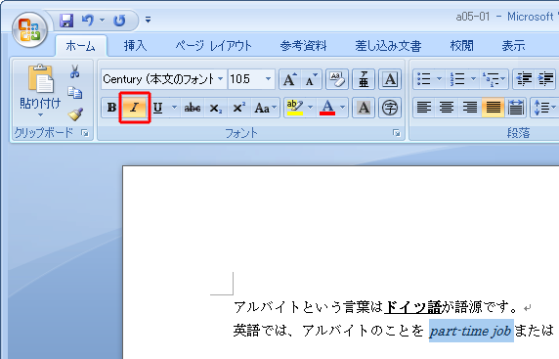Grow font size with large A

289,79
